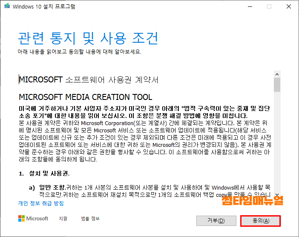299x237 pixels.
Task: Open the 법률 정보 legal link
Action: (90, 219)
